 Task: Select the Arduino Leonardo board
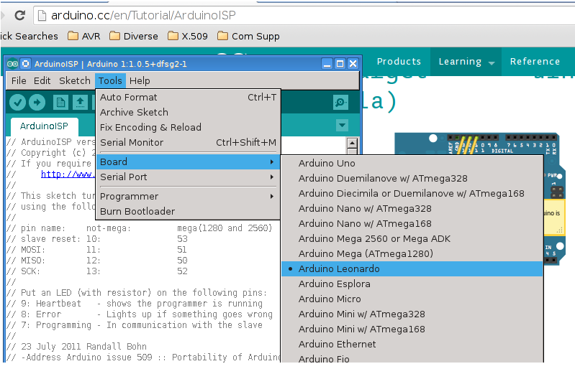pos(339,268)
